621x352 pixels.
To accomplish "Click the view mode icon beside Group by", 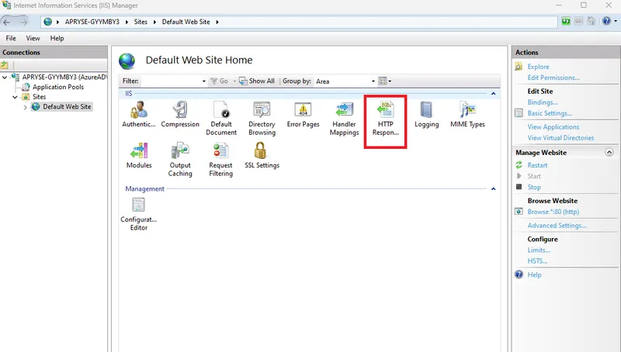I will click(x=383, y=81).
